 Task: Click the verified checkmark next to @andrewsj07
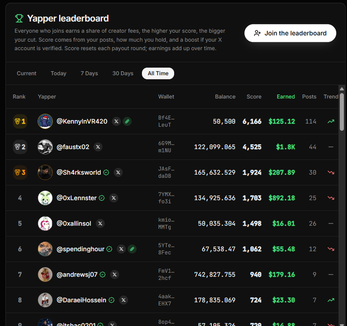click(103, 274)
